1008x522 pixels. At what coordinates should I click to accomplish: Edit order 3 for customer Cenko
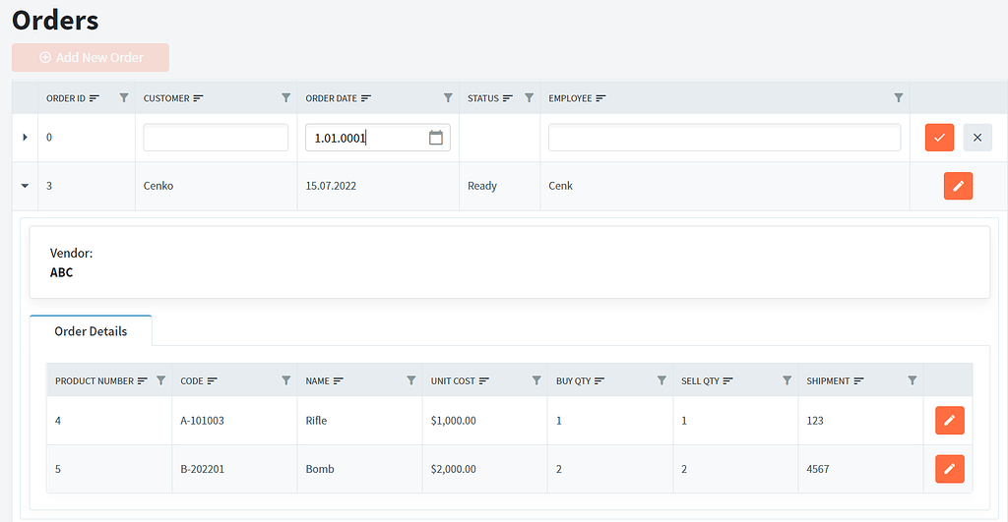958,186
